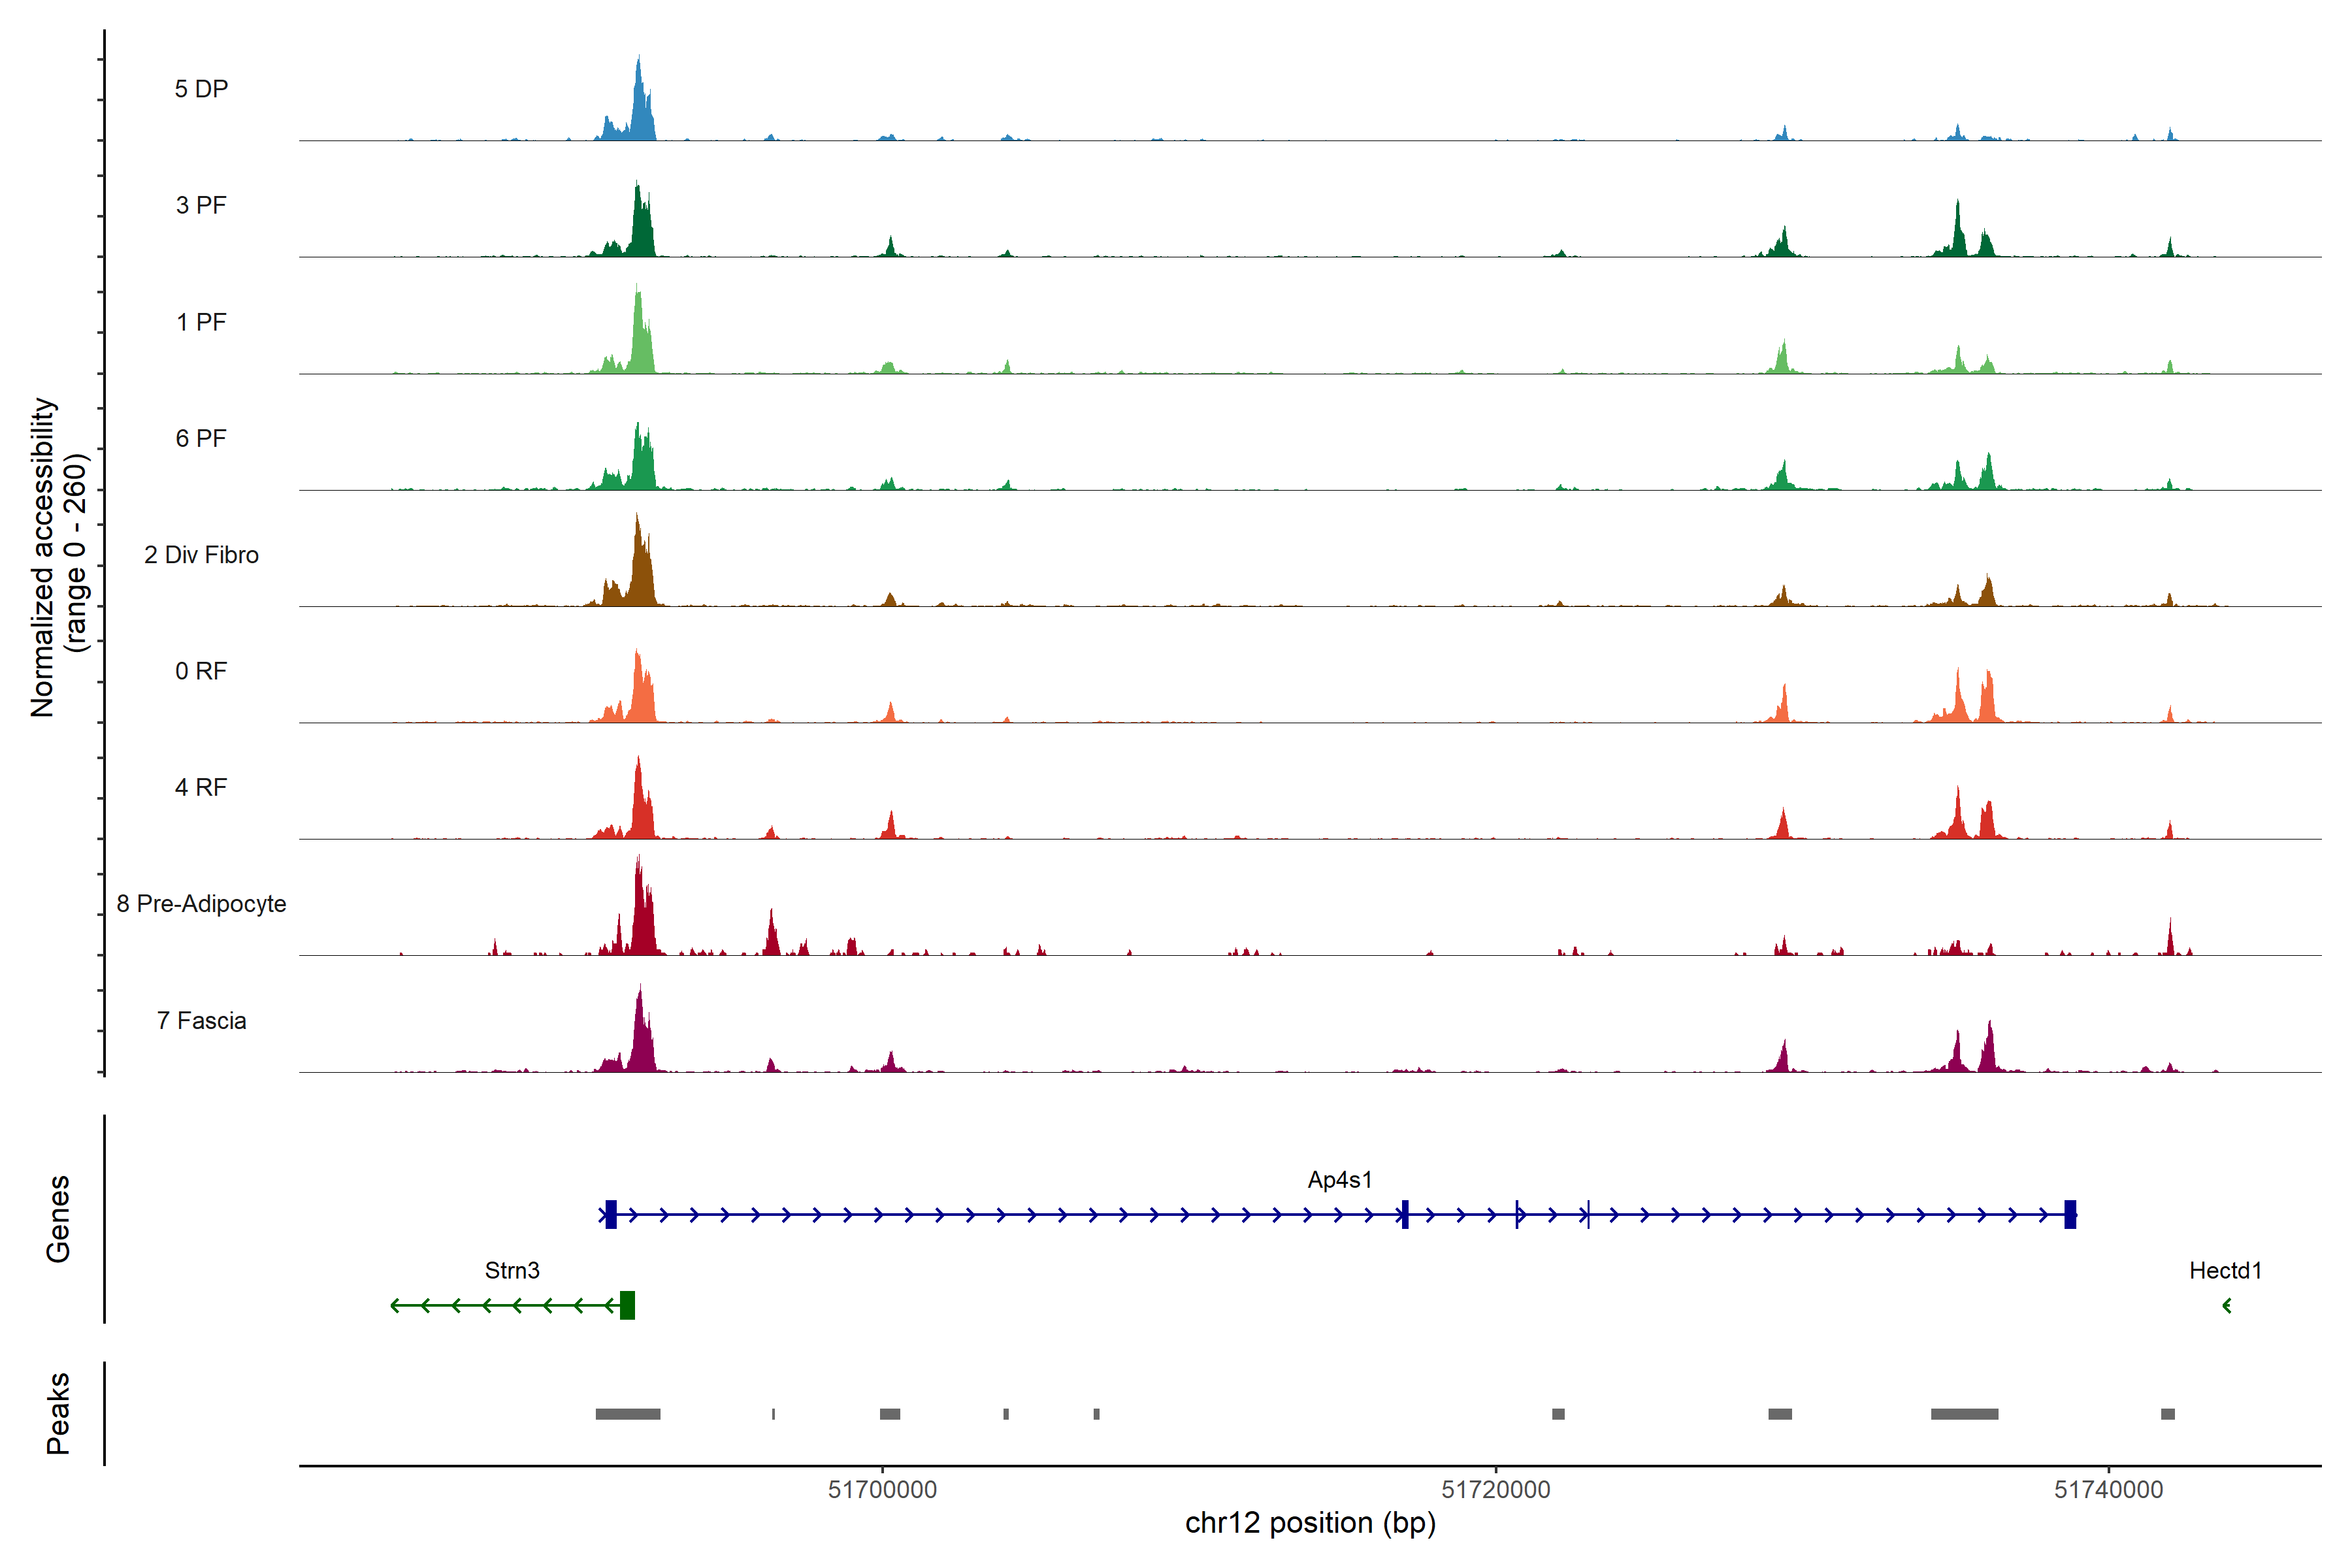Click the 2 Div Fibro label
Viewport: 2352px width, 1568px height.
(201, 555)
